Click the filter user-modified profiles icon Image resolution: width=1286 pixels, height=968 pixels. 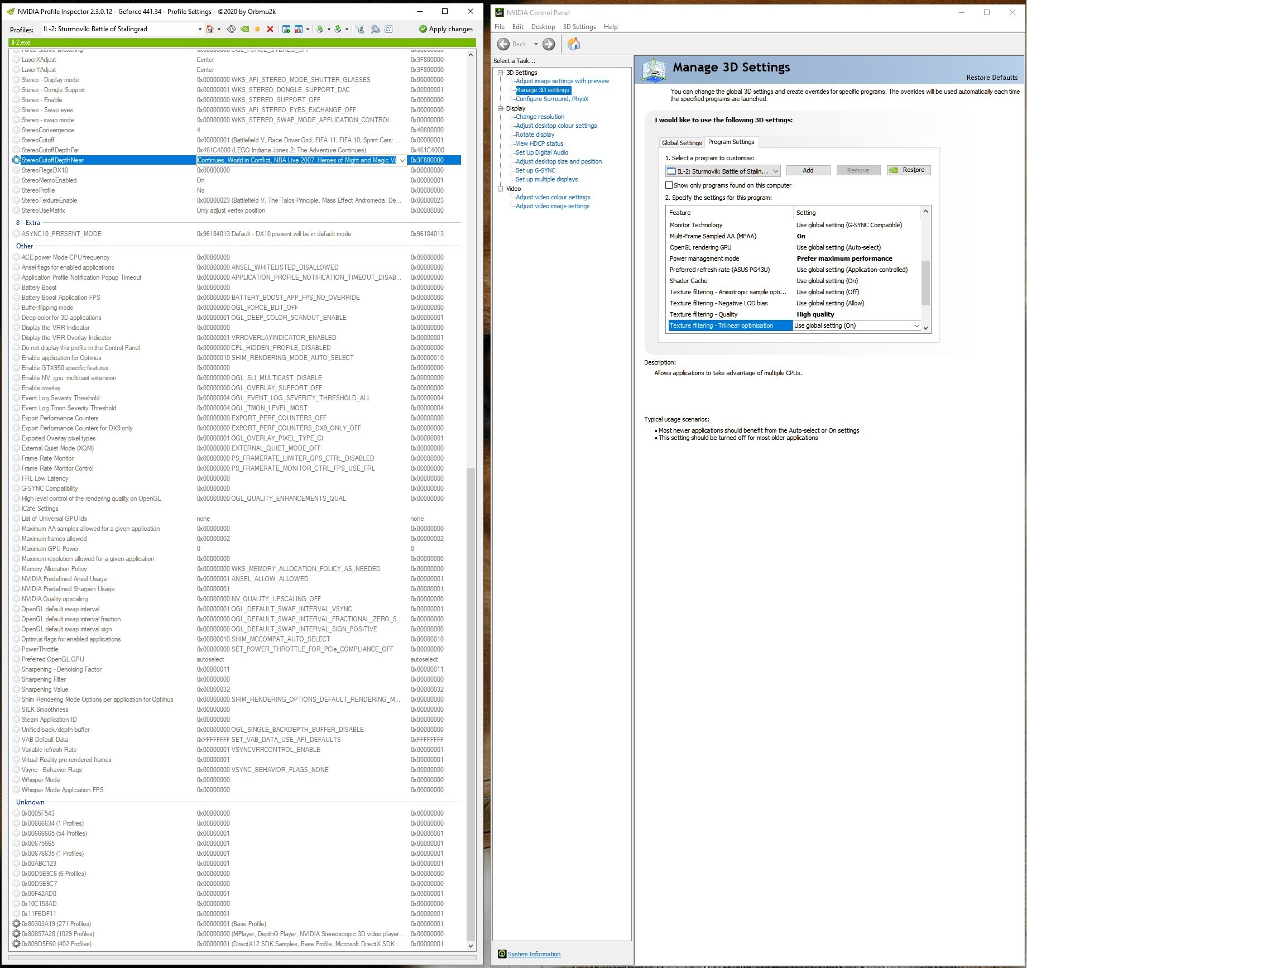click(x=360, y=29)
